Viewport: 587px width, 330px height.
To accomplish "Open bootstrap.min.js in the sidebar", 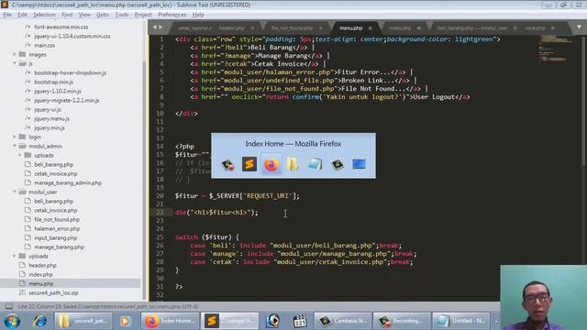I will [x=53, y=82].
